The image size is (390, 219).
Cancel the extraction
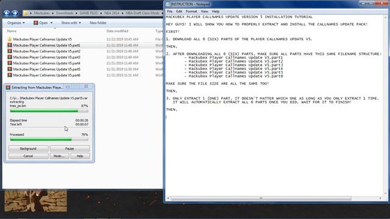pyautogui.click(x=29, y=156)
